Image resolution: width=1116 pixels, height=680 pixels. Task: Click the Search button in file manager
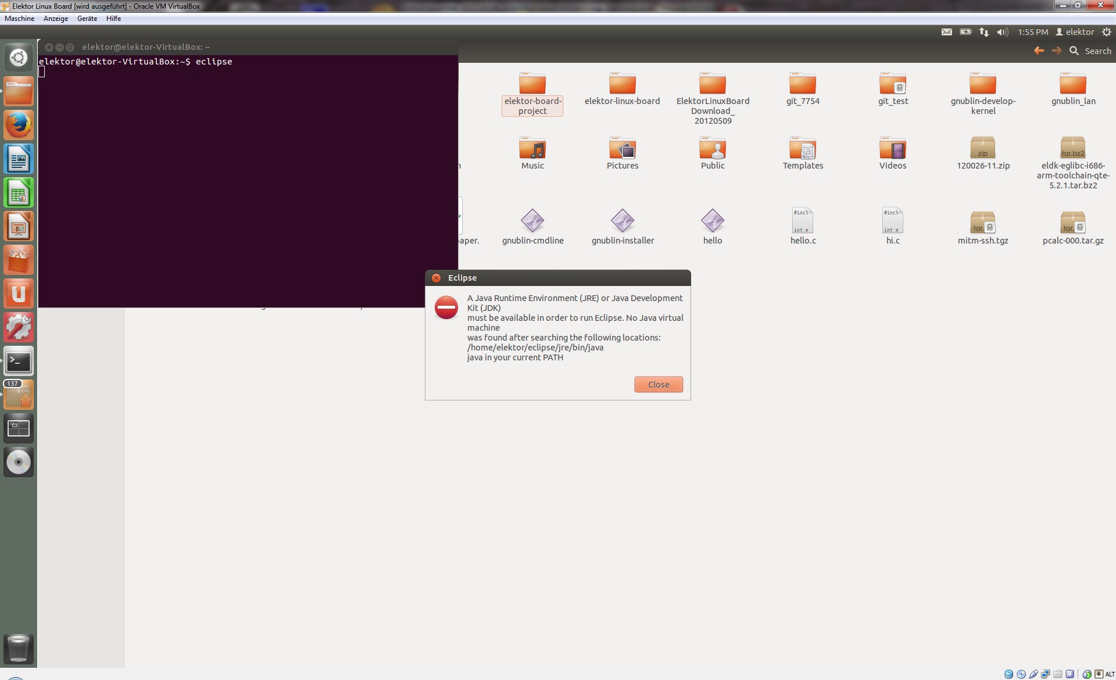[x=1090, y=51]
